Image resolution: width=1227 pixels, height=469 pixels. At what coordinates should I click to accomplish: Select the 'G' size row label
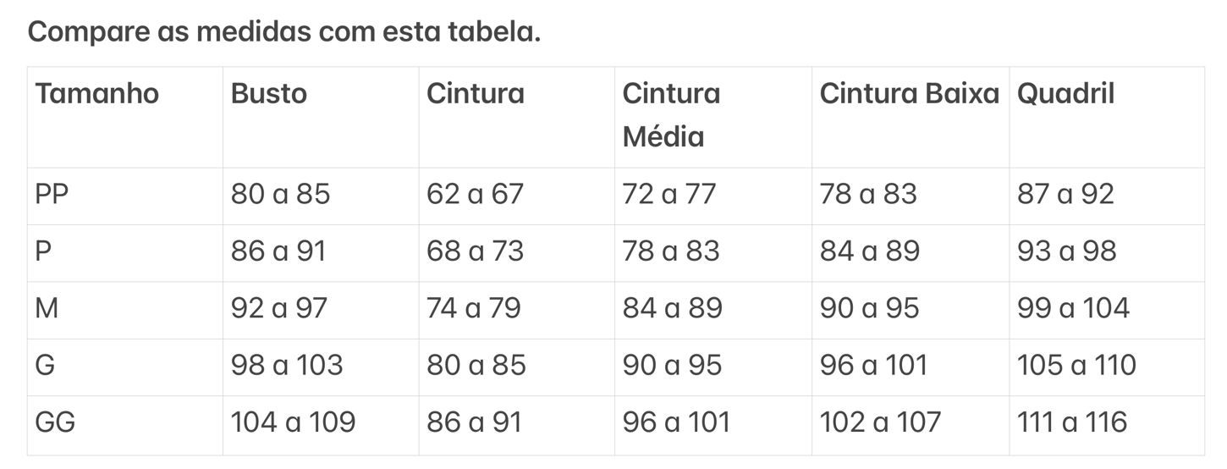(45, 365)
